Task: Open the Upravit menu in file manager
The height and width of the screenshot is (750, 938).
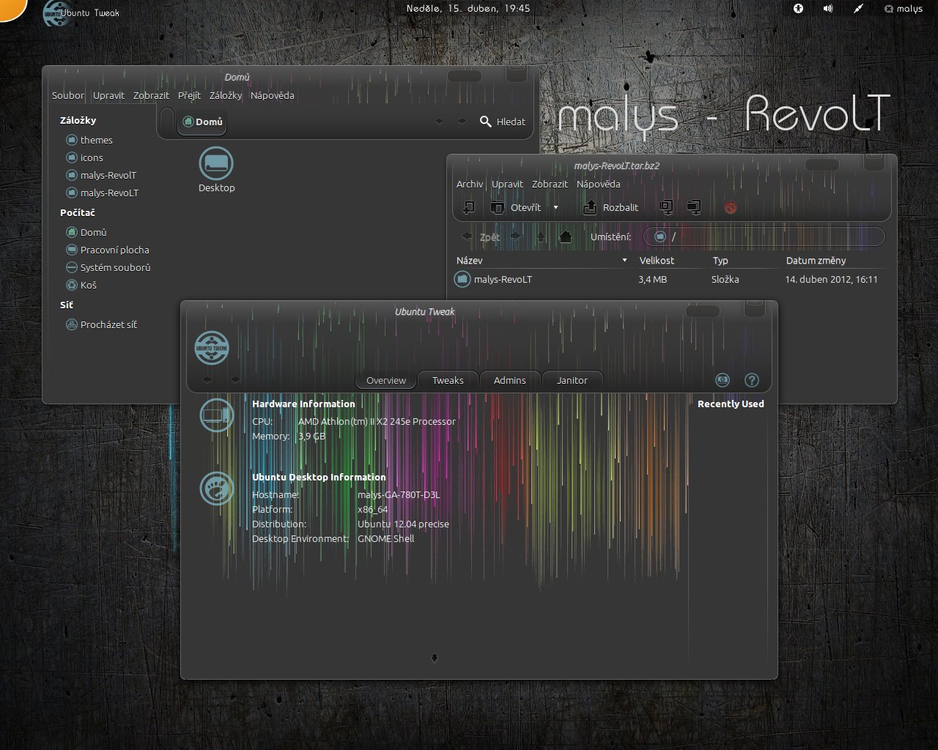Action: tap(108, 95)
